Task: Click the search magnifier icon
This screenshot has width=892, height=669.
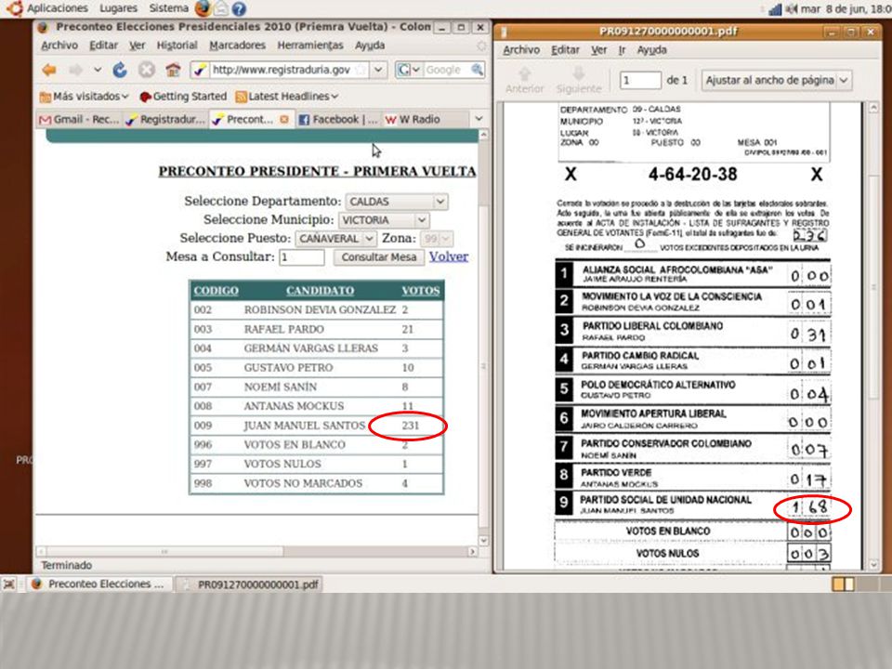Action: pos(478,70)
